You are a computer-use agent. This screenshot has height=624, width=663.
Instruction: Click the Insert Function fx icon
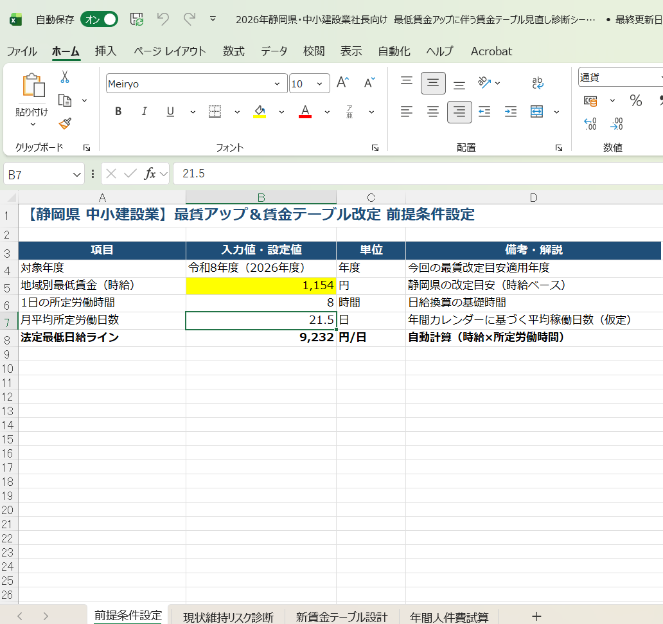point(150,174)
